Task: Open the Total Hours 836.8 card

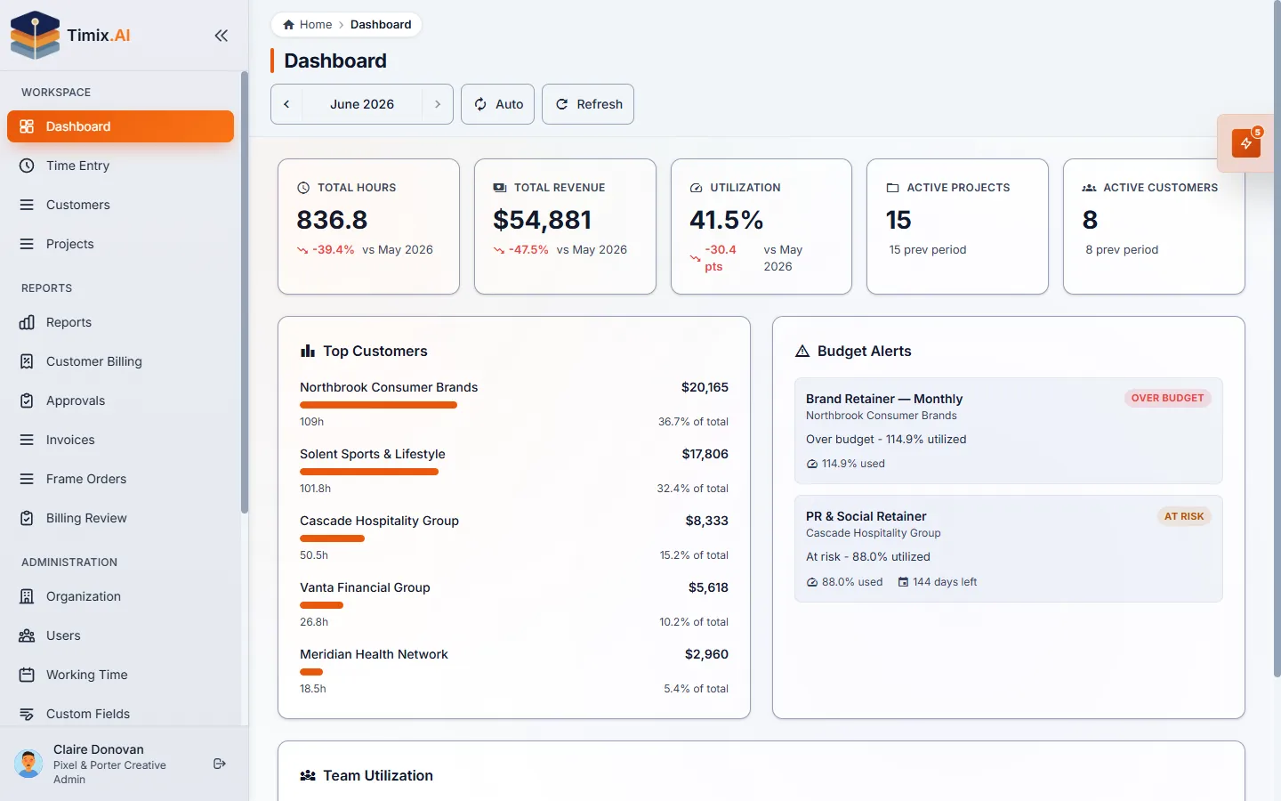Action: [x=368, y=226]
